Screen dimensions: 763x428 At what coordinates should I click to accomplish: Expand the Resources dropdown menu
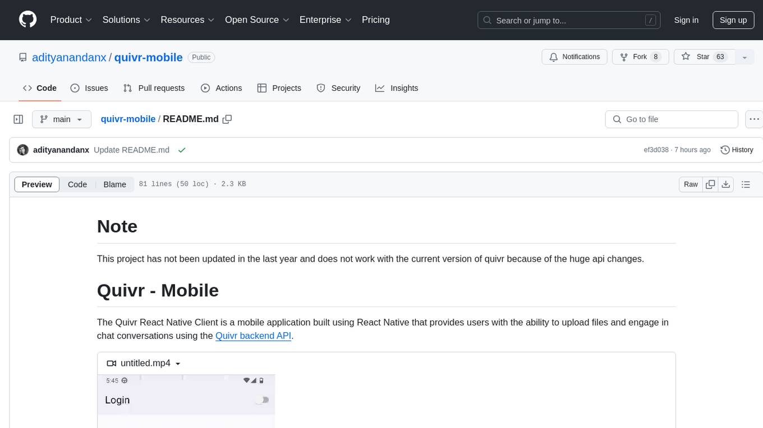click(187, 20)
